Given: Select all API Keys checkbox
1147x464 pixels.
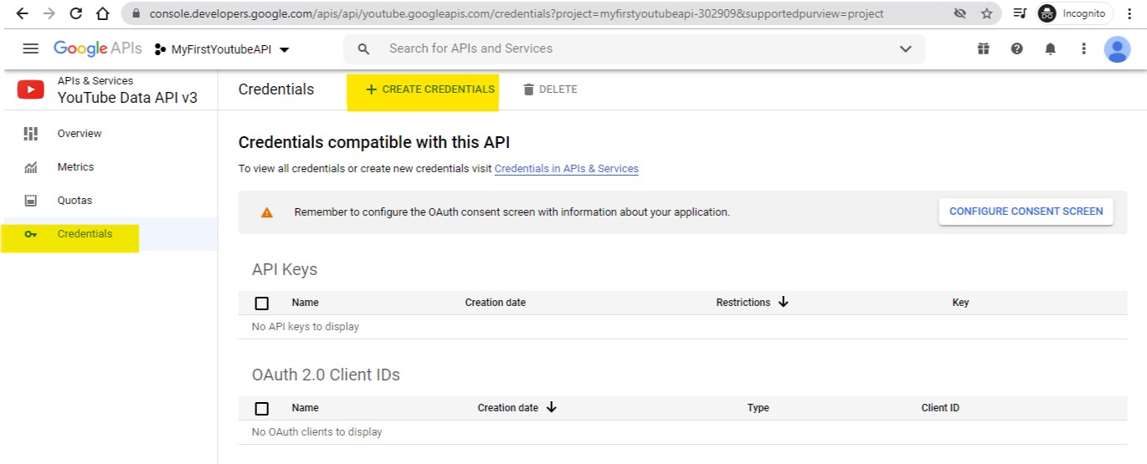Looking at the screenshot, I should click(x=262, y=303).
